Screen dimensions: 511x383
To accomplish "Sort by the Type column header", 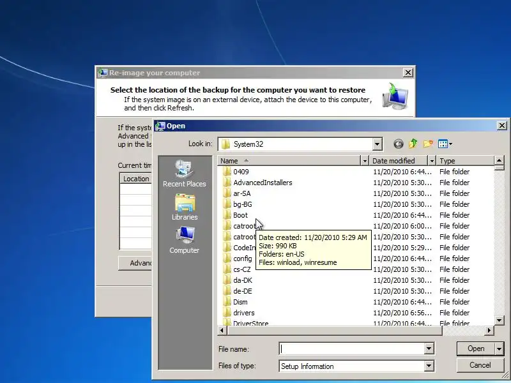I will tap(466, 161).
